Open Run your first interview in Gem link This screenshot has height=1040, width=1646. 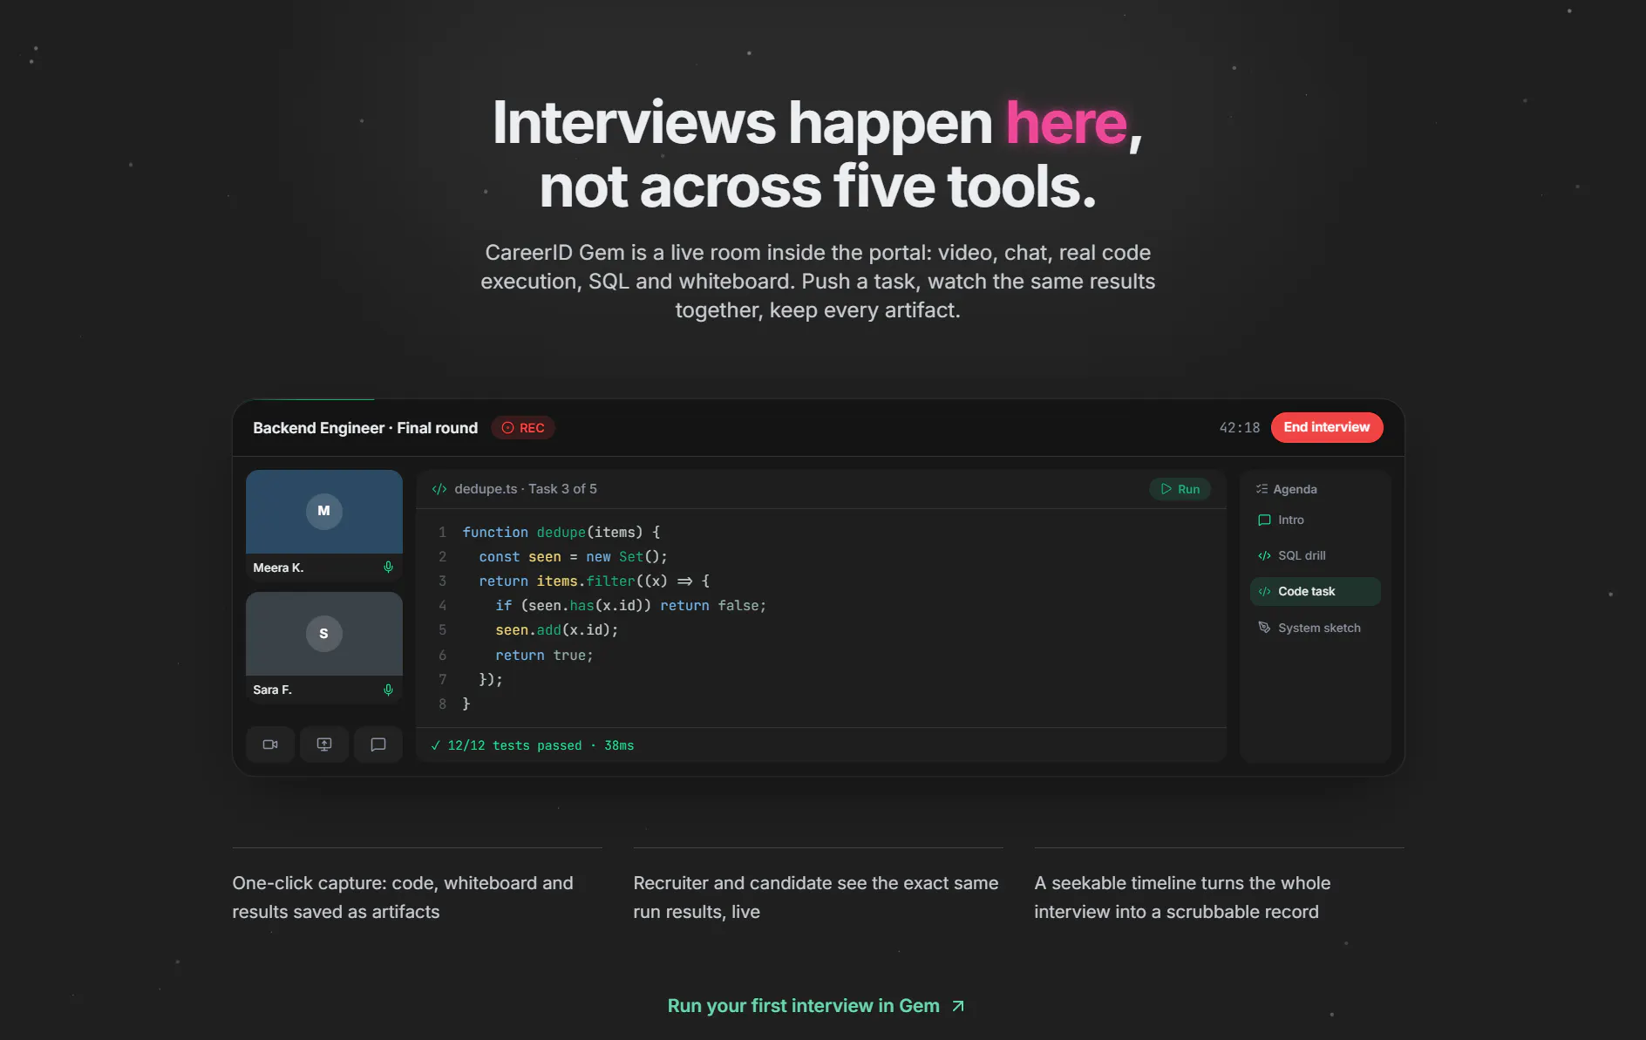coord(816,1006)
